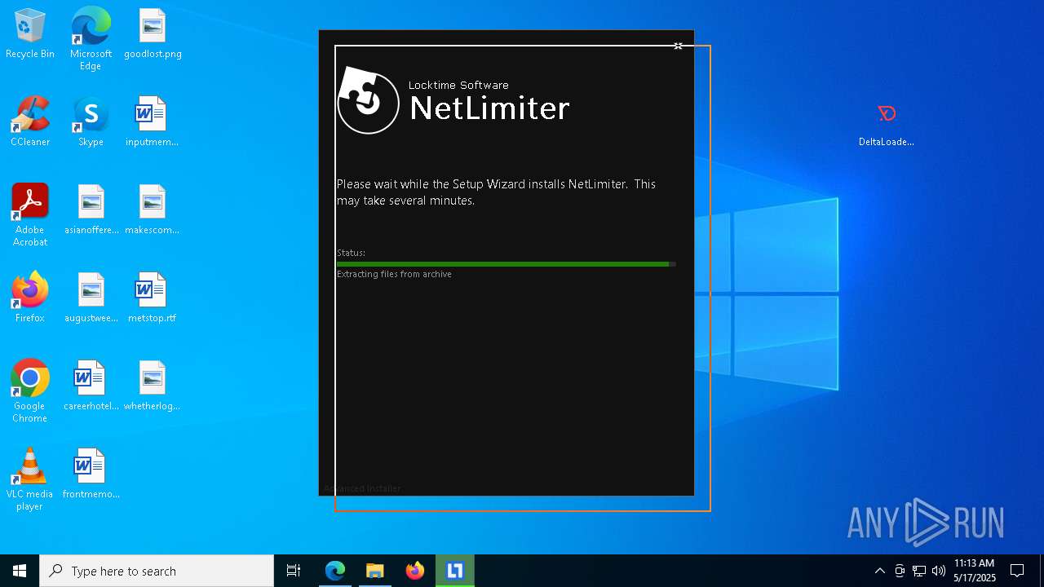1044x587 pixels.
Task: Click 'Extracting files from archive' status text
Action: click(394, 274)
